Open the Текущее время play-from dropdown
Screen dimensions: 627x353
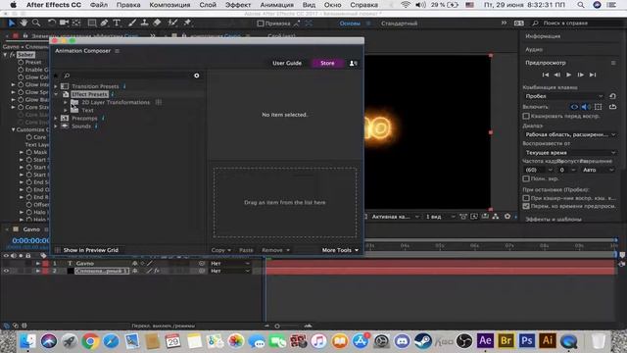point(570,153)
